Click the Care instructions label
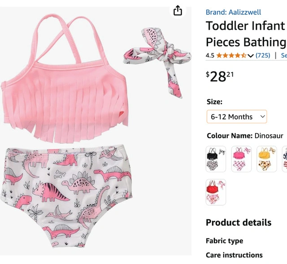 click(234, 255)
